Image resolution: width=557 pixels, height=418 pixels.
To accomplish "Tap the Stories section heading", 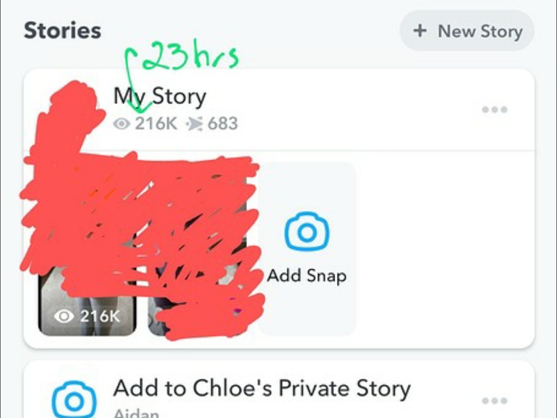I will click(x=62, y=30).
